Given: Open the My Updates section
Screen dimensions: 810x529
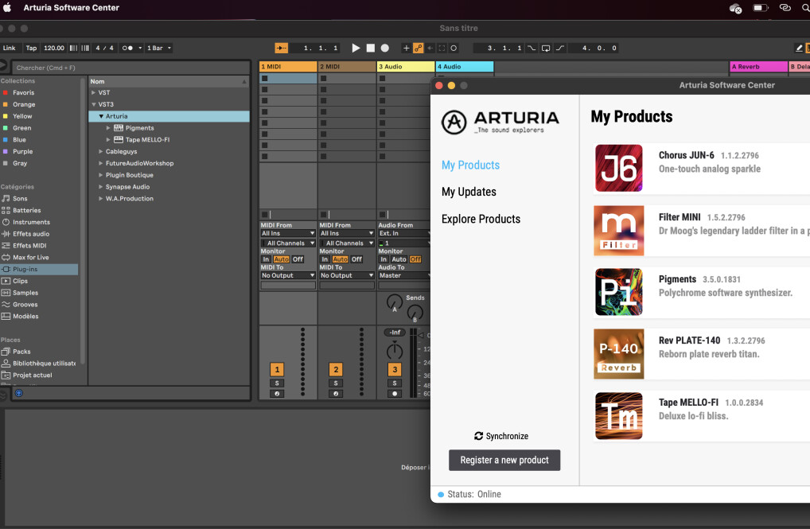Looking at the screenshot, I should [x=469, y=192].
